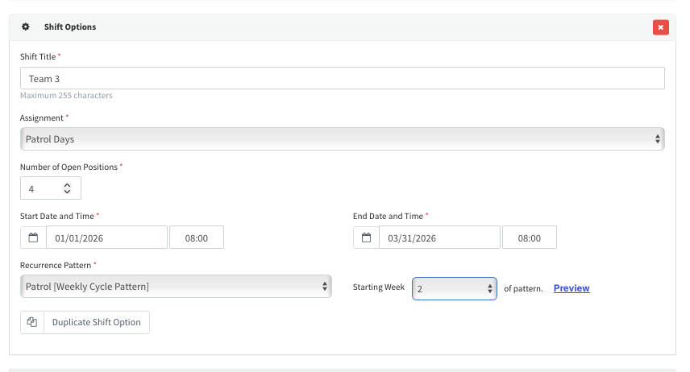The image size is (690, 372).
Task: Click the Shift Options heading text
Action: coord(70,27)
